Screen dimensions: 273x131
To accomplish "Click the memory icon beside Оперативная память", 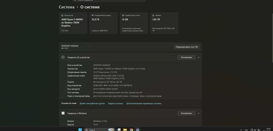I will (93, 15).
